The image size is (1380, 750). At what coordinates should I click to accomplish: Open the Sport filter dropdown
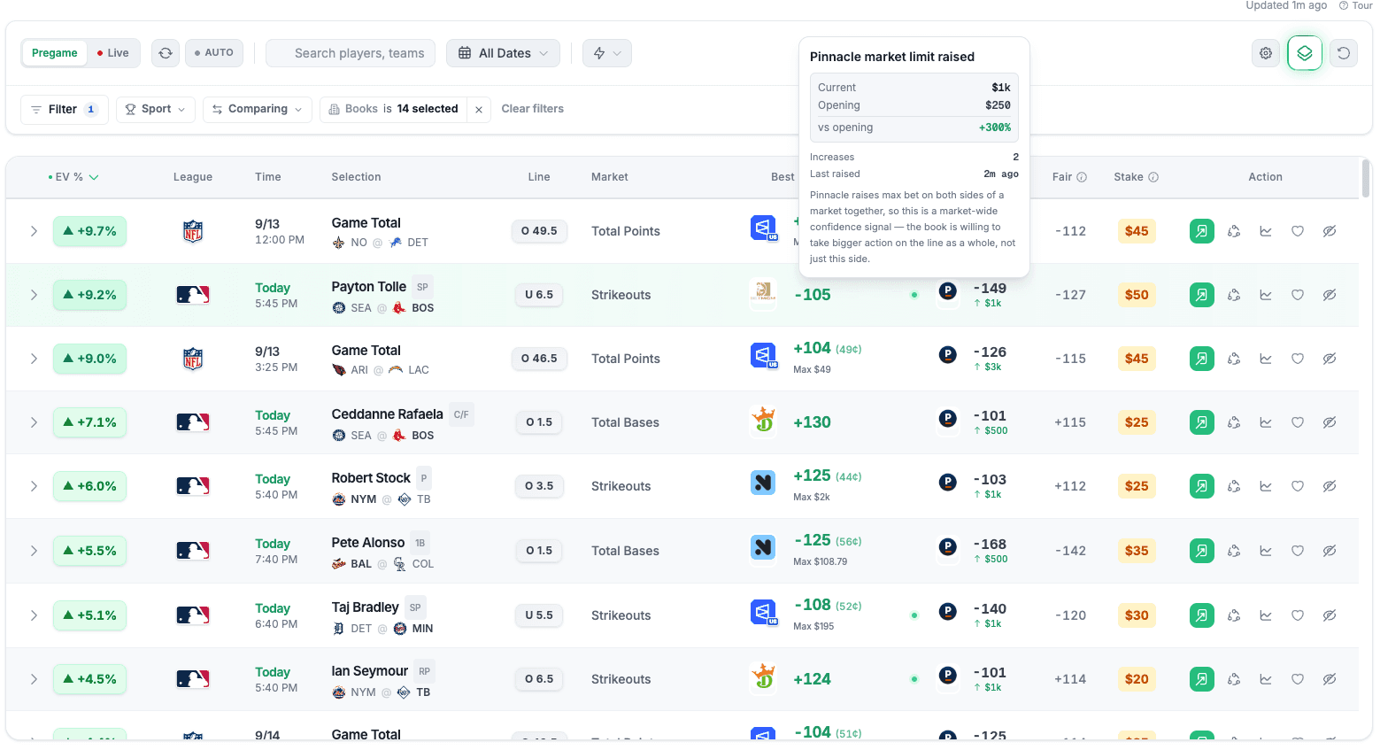click(156, 109)
